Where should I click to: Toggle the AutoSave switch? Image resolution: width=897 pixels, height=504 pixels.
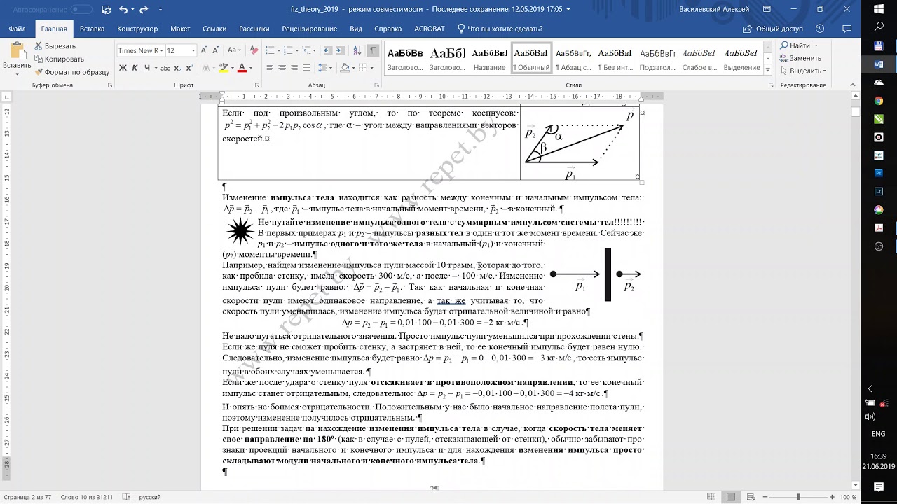pos(81,10)
